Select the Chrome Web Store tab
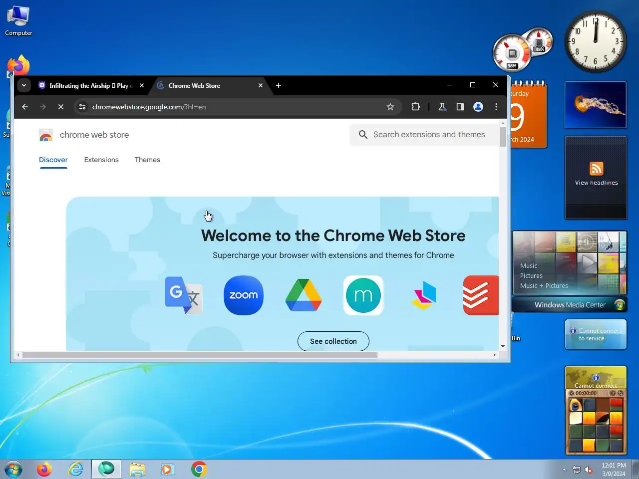The height and width of the screenshot is (479, 639). tap(210, 85)
